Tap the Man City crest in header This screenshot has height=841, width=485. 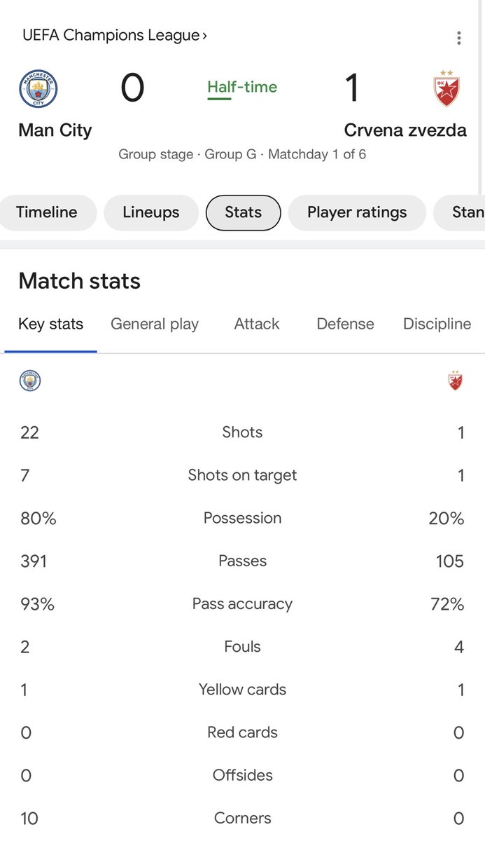[38, 89]
